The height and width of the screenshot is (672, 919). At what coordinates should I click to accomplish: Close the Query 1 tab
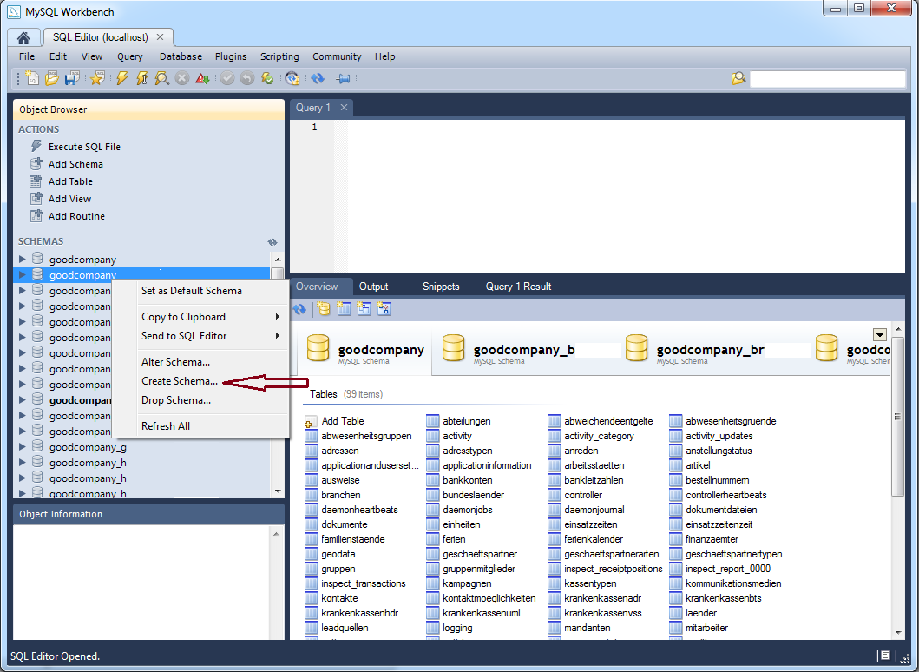coord(344,108)
